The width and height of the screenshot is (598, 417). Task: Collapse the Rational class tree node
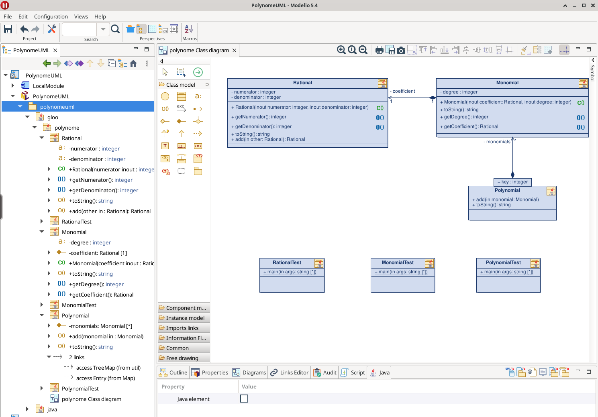(x=42, y=138)
